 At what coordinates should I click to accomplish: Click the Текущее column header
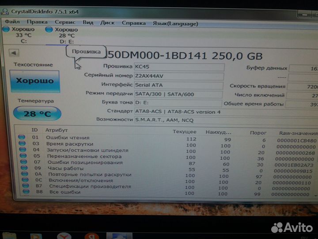click(184, 132)
